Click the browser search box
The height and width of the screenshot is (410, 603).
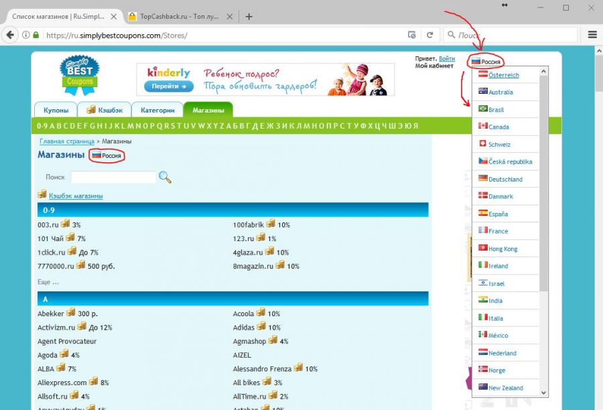511,35
